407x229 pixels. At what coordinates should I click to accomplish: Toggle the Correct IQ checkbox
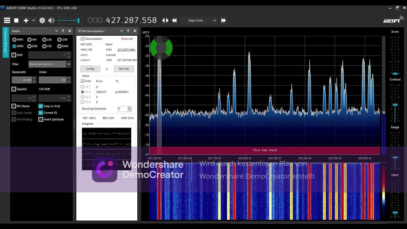click(41, 113)
